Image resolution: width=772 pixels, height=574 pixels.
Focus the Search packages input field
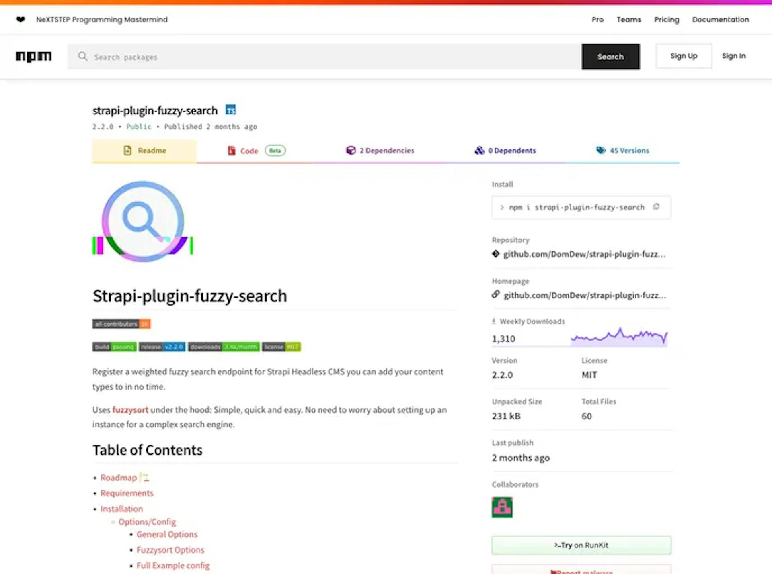[x=324, y=57]
